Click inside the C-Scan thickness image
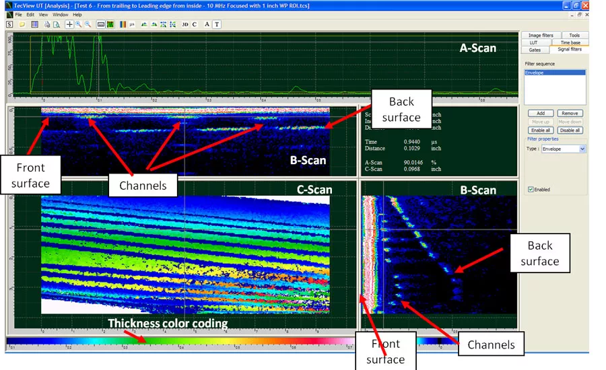606x370 pixels. pyautogui.click(x=186, y=254)
